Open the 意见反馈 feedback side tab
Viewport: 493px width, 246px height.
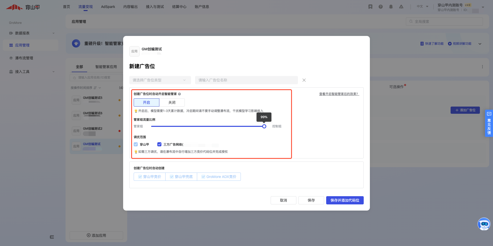(489, 124)
